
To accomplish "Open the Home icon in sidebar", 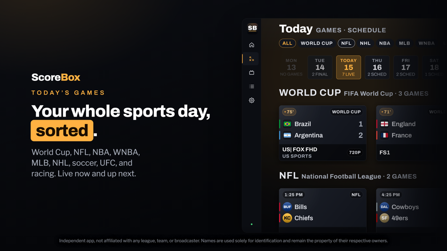I will 251,45.
